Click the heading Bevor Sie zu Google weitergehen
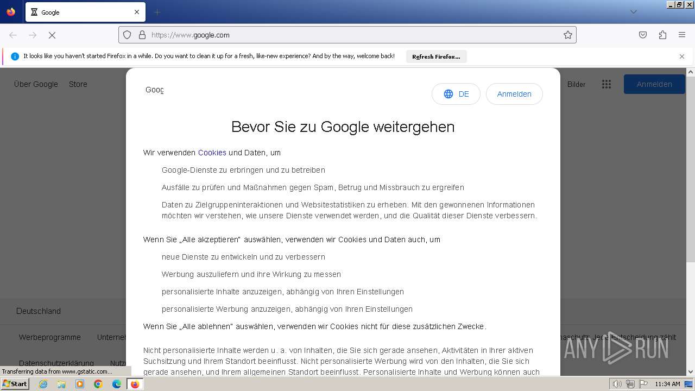 click(343, 127)
